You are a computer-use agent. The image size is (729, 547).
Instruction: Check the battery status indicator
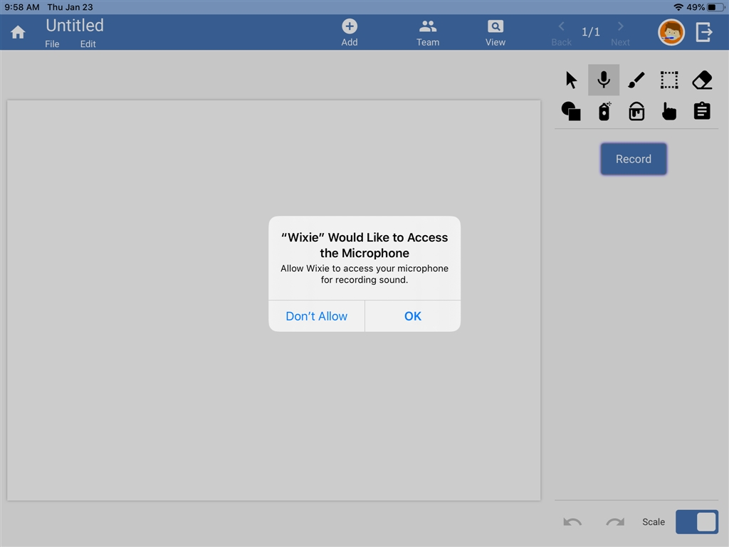(x=716, y=7)
